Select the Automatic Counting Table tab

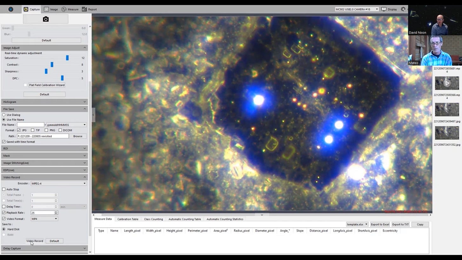click(184, 219)
